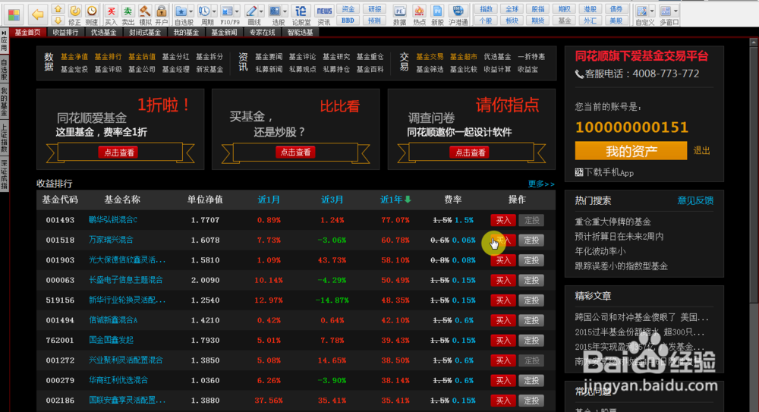This screenshot has width=759, height=412.
Task: Expand the 周期 dropdown arrow
Action: pos(215,11)
